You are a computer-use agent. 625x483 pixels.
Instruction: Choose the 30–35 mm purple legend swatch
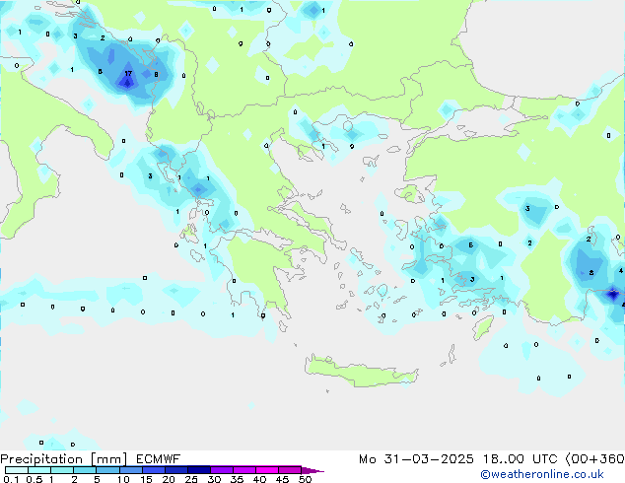pyautogui.click(x=222, y=470)
